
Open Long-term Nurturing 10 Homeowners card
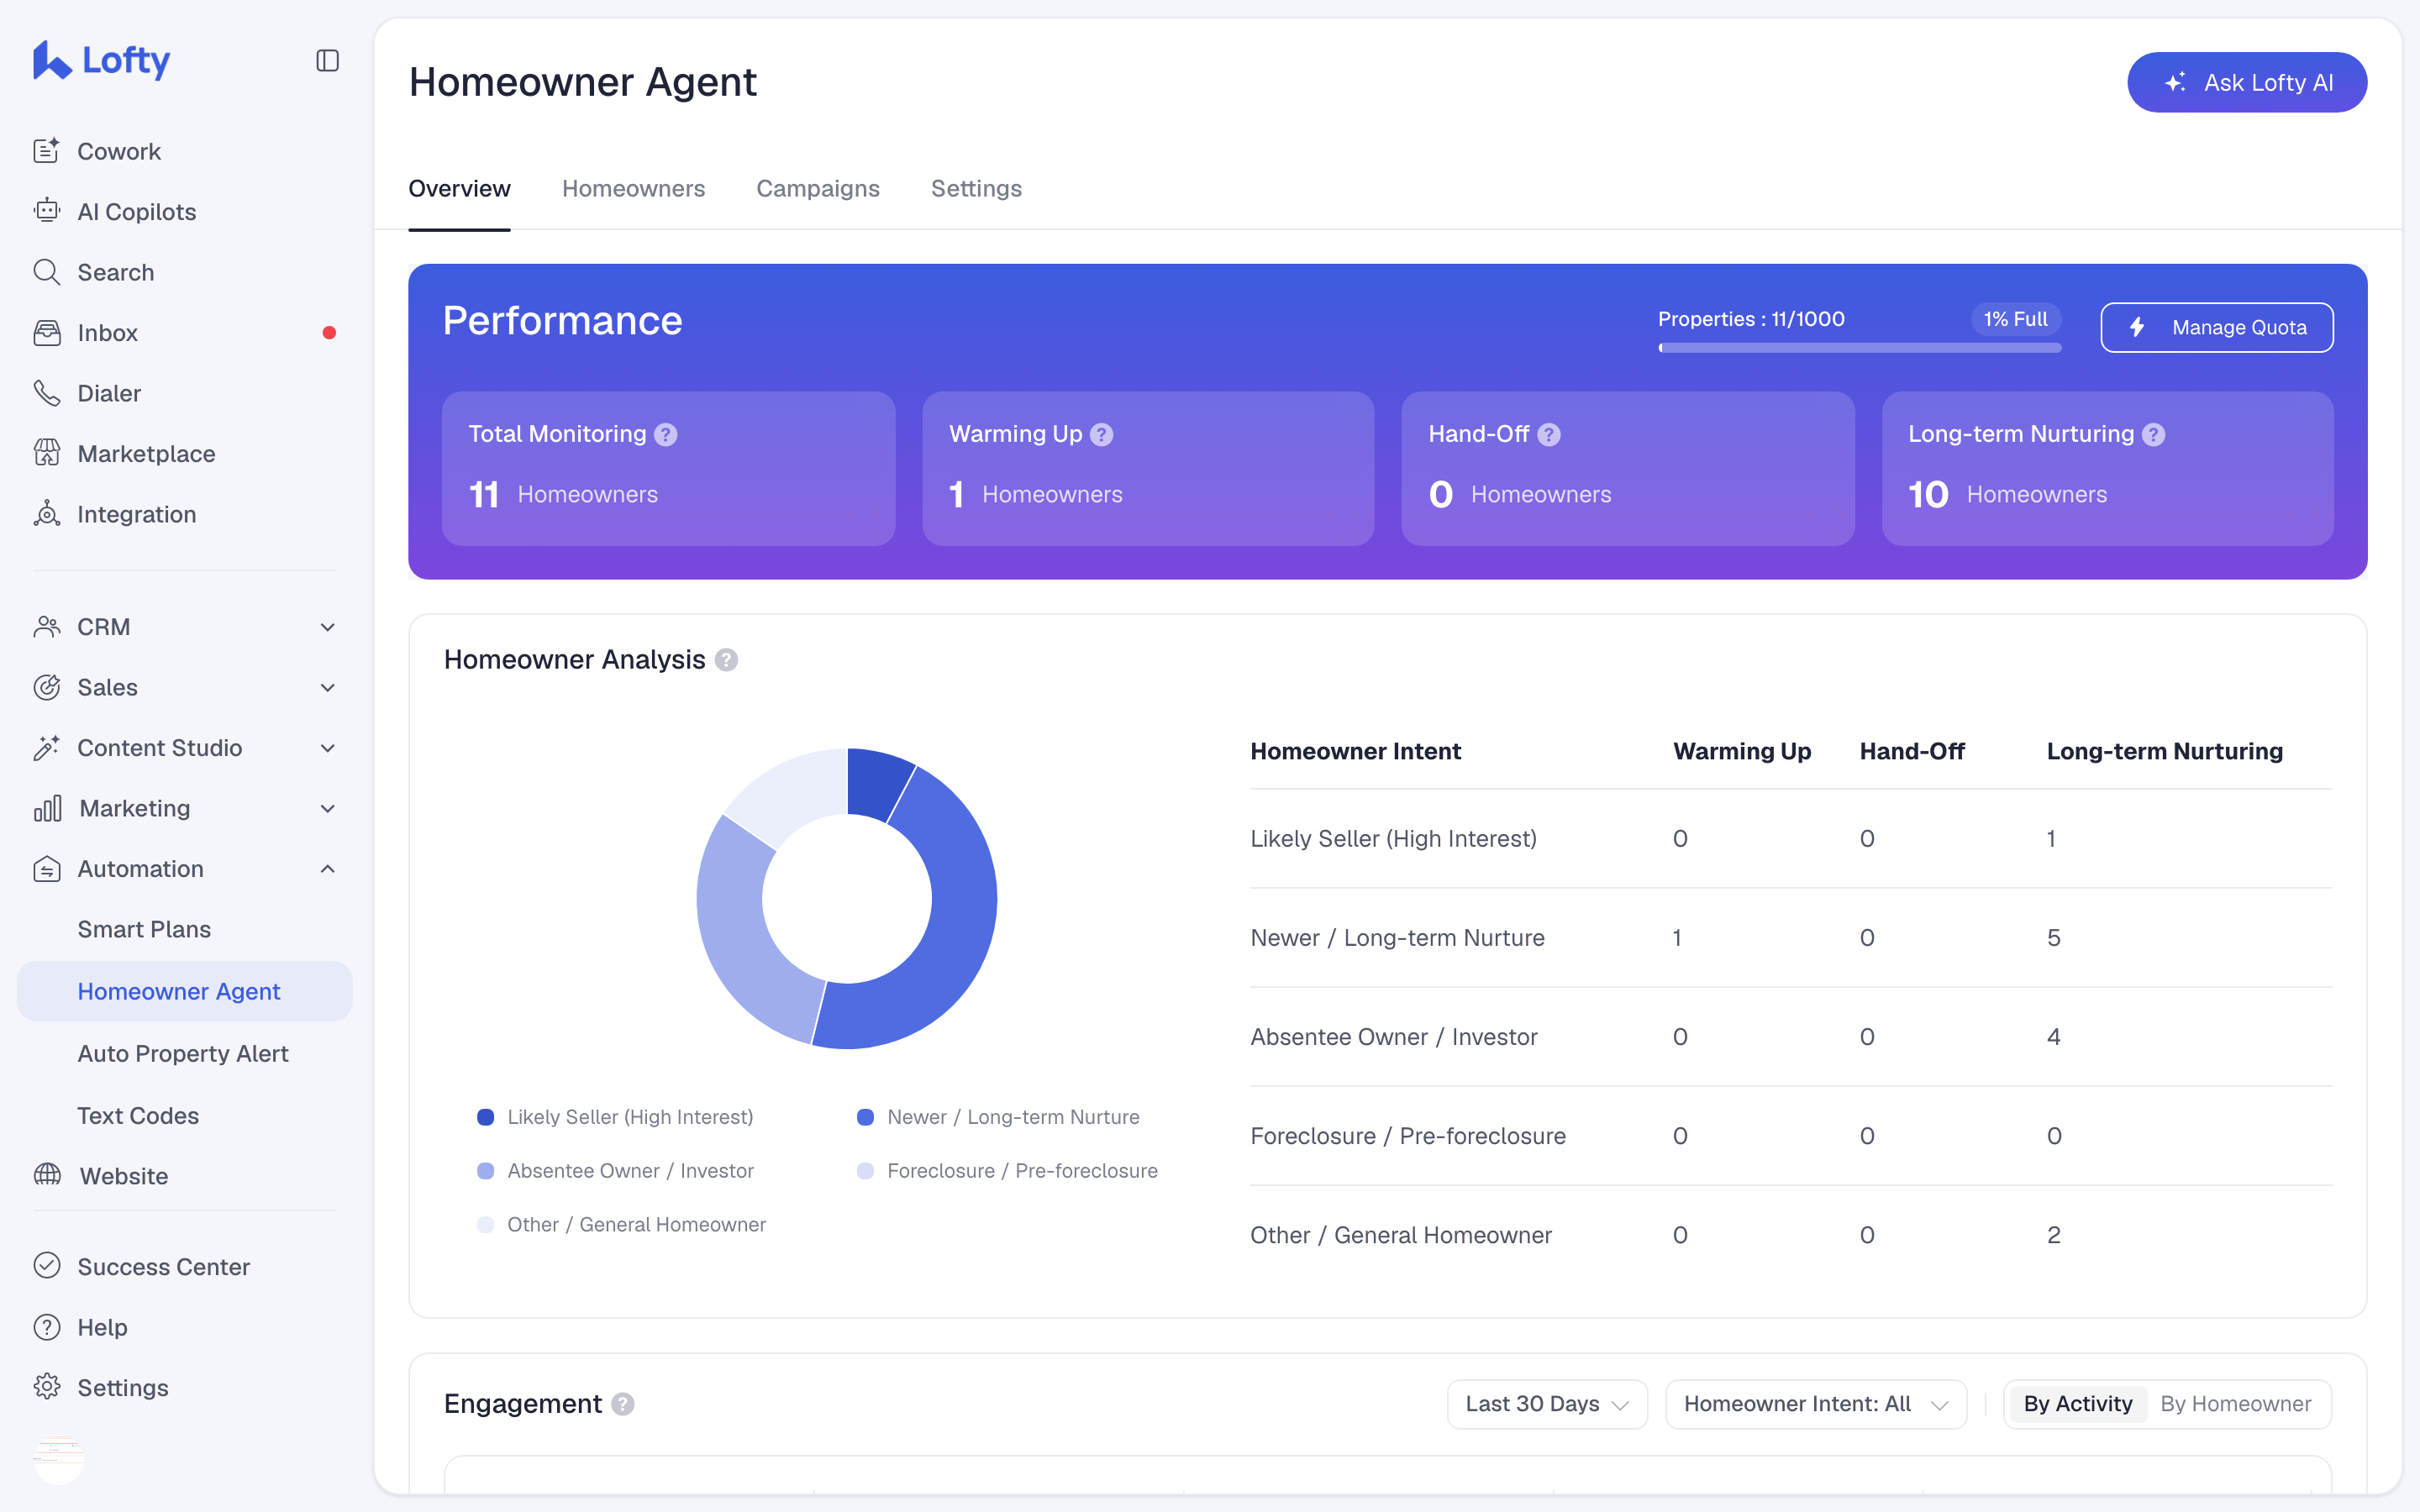tap(2107, 468)
